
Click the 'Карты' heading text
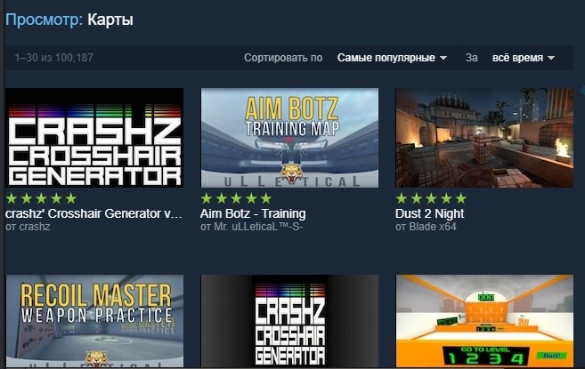tap(110, 20)
